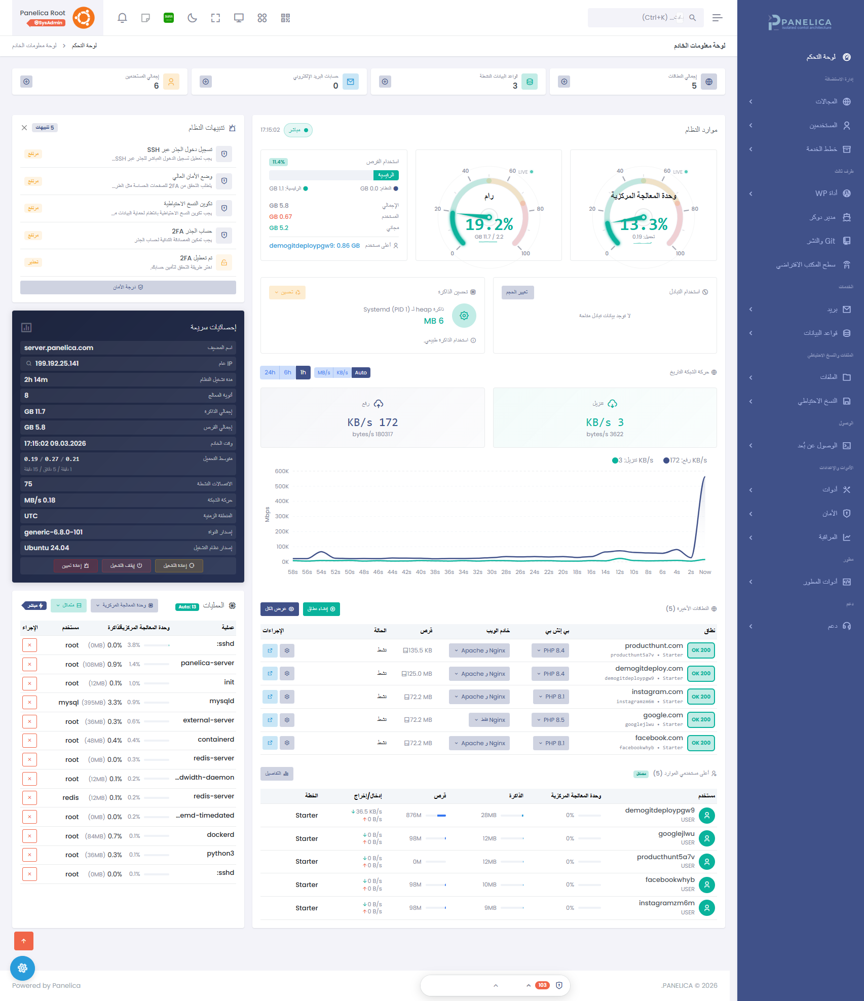Open the notifications bell icon
This screenshot has height=1001, width=864.
click(x=122, y=18)
